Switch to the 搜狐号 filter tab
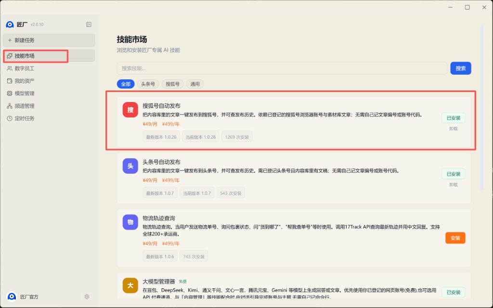The height and width of the screenshot is (308, 493). [172, 84]
